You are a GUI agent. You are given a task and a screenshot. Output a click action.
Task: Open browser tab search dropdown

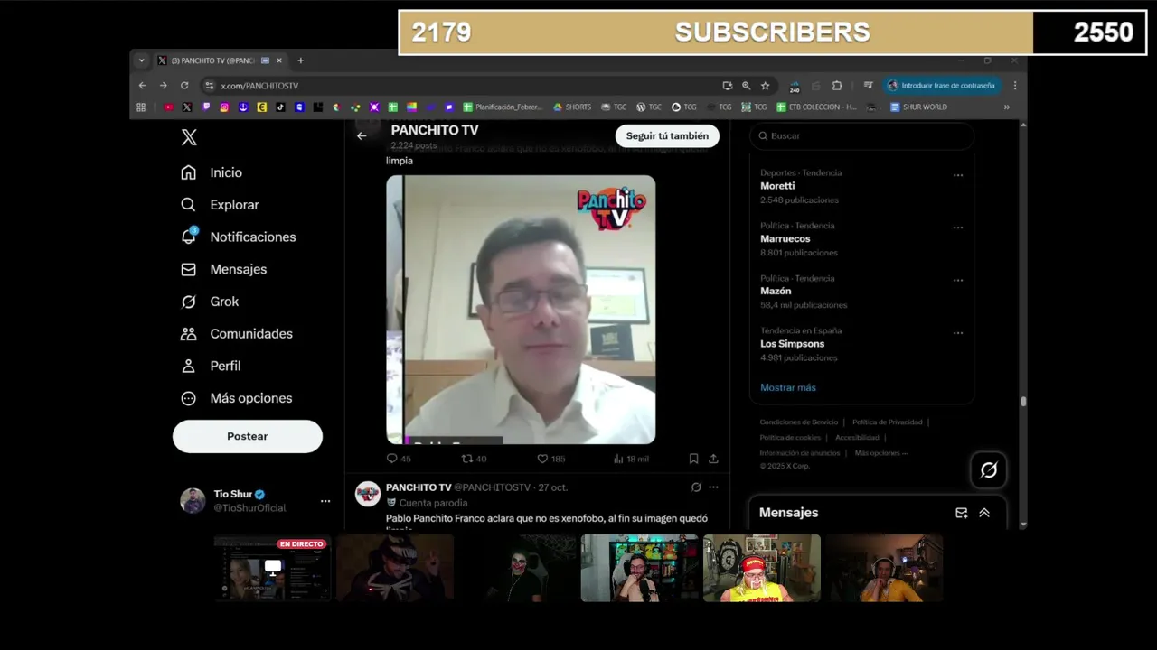point(141,60)
